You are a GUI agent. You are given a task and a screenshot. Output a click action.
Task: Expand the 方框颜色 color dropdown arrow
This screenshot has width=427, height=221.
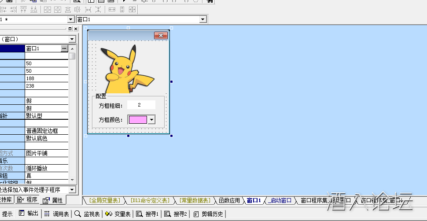click(152, 119)
